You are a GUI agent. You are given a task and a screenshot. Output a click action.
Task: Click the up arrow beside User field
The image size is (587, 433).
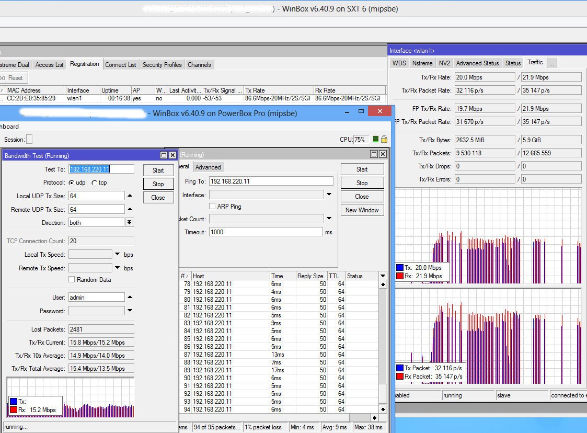coord(130,297)
